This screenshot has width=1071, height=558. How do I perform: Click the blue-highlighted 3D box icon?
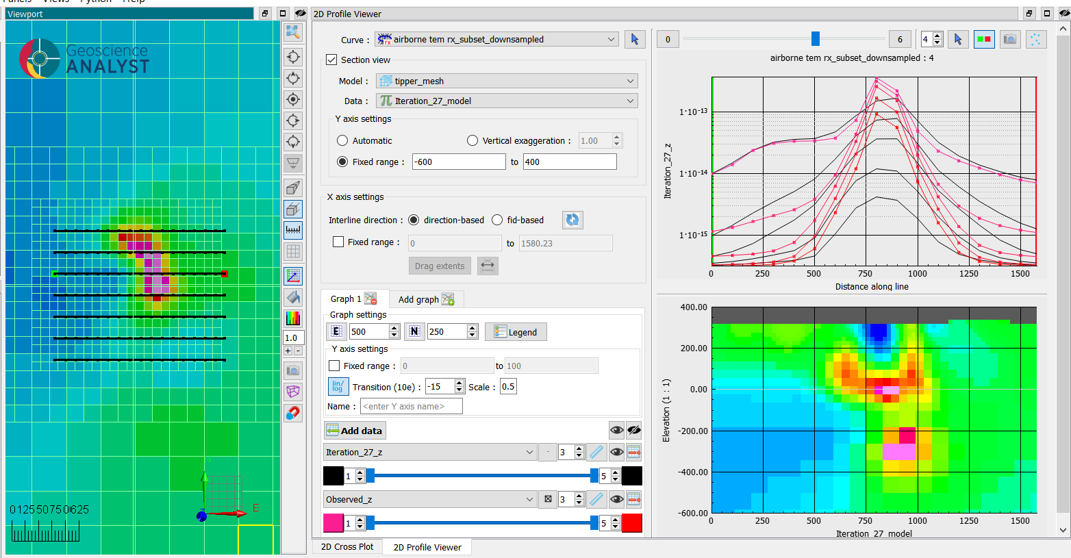point(293,209)
